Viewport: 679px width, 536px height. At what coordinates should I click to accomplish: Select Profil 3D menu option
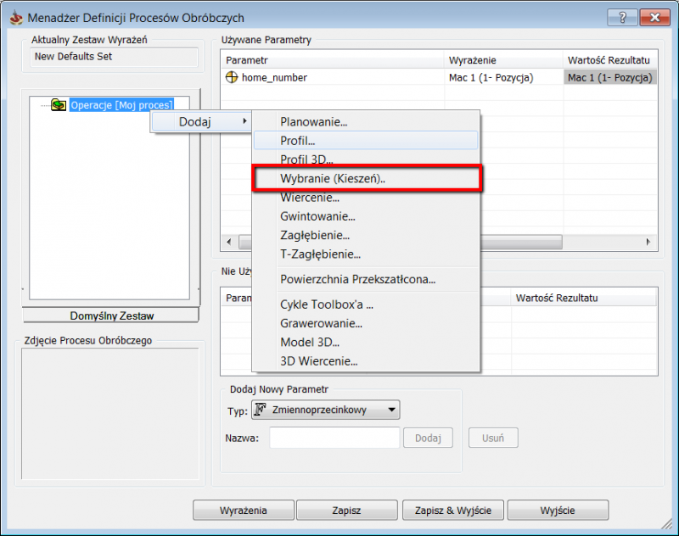307,159
